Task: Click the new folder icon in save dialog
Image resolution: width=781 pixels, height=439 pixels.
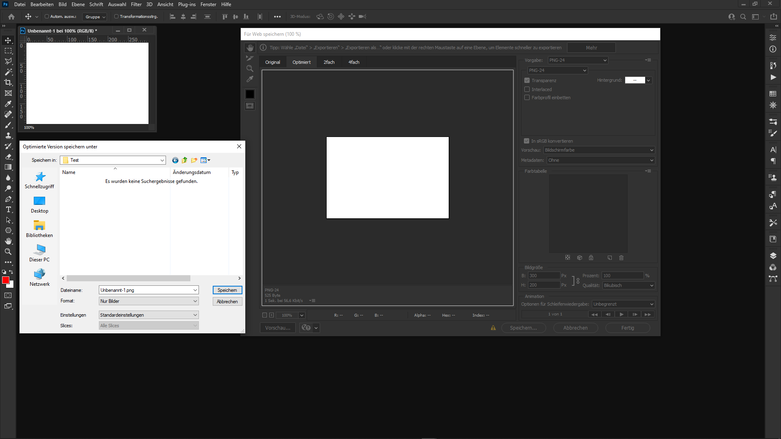Action: tap(194, 160)
